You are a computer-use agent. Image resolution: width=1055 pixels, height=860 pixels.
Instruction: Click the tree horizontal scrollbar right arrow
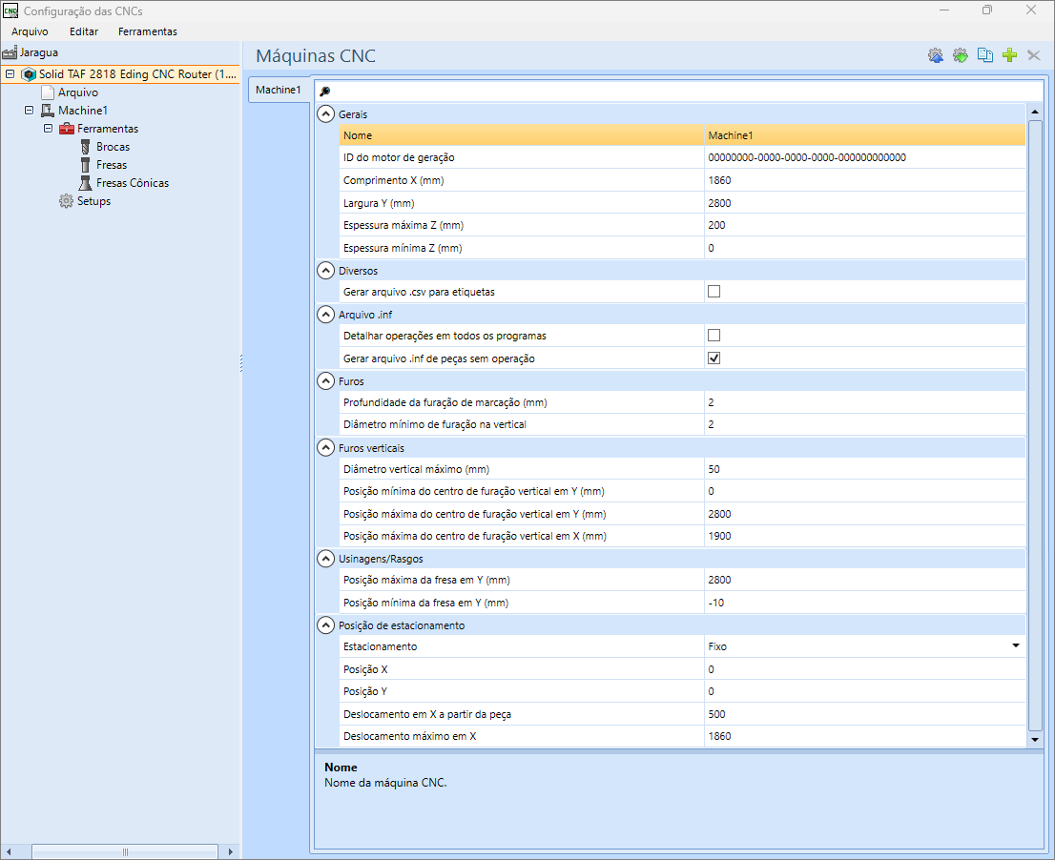point(230,852)
